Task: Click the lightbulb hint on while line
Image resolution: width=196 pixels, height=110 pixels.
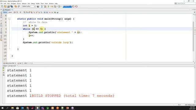Action: [x=6, y=29]
